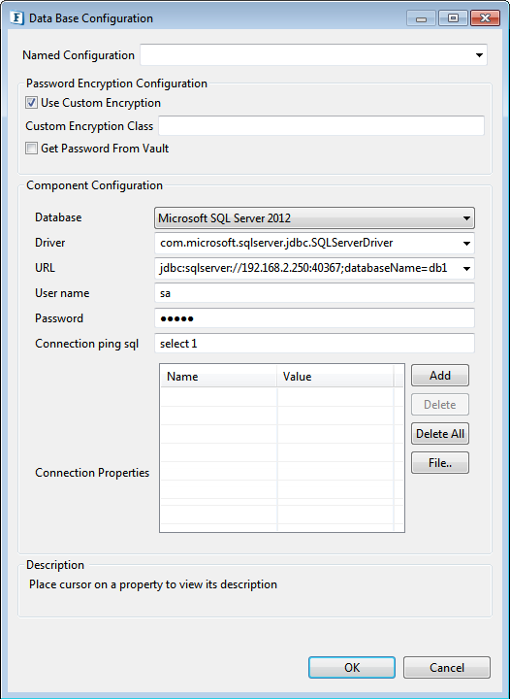The height and width of the screenshot is (699, 510).
Task: Select the Password input field
Action: 314,318
